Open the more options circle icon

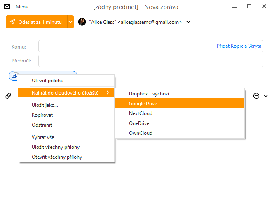(256, 96)
